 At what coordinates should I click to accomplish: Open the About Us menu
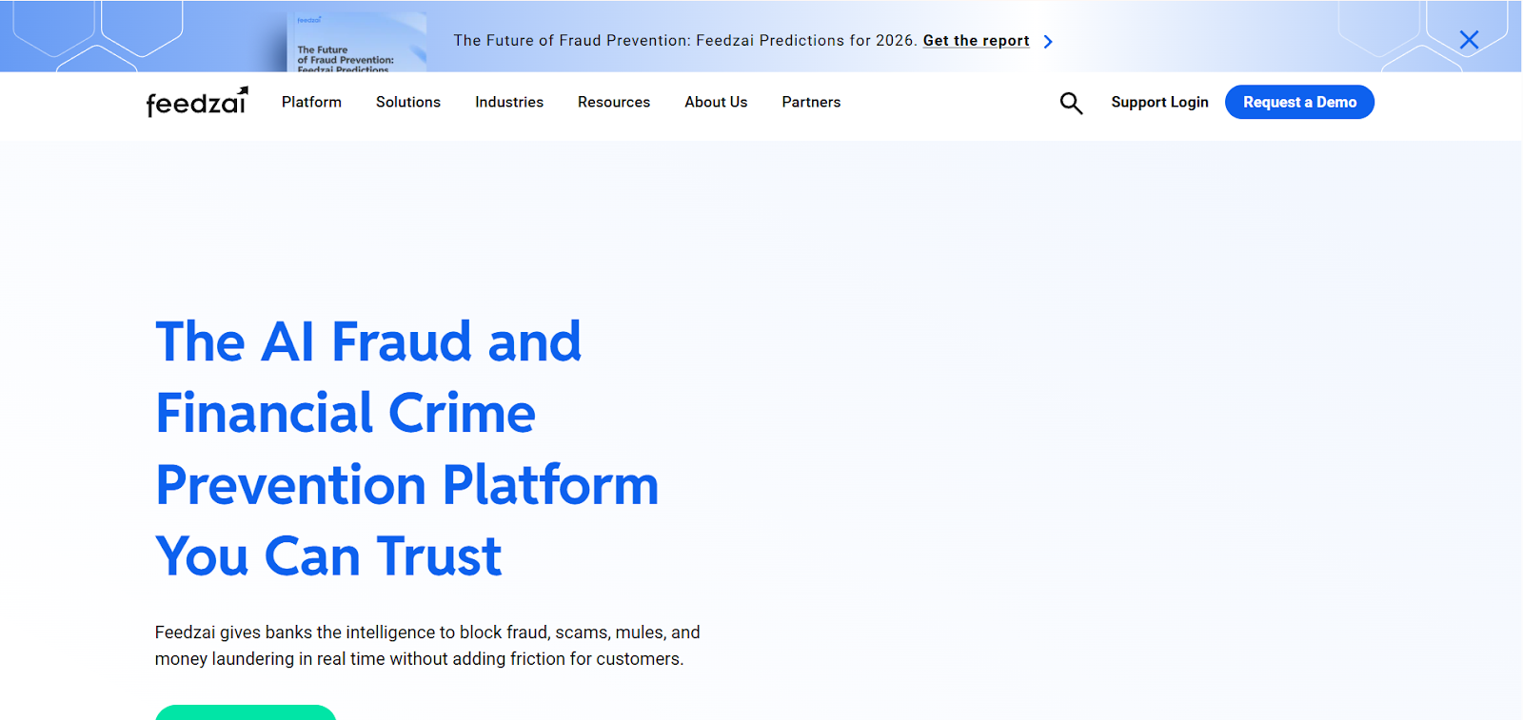point(716,102)
